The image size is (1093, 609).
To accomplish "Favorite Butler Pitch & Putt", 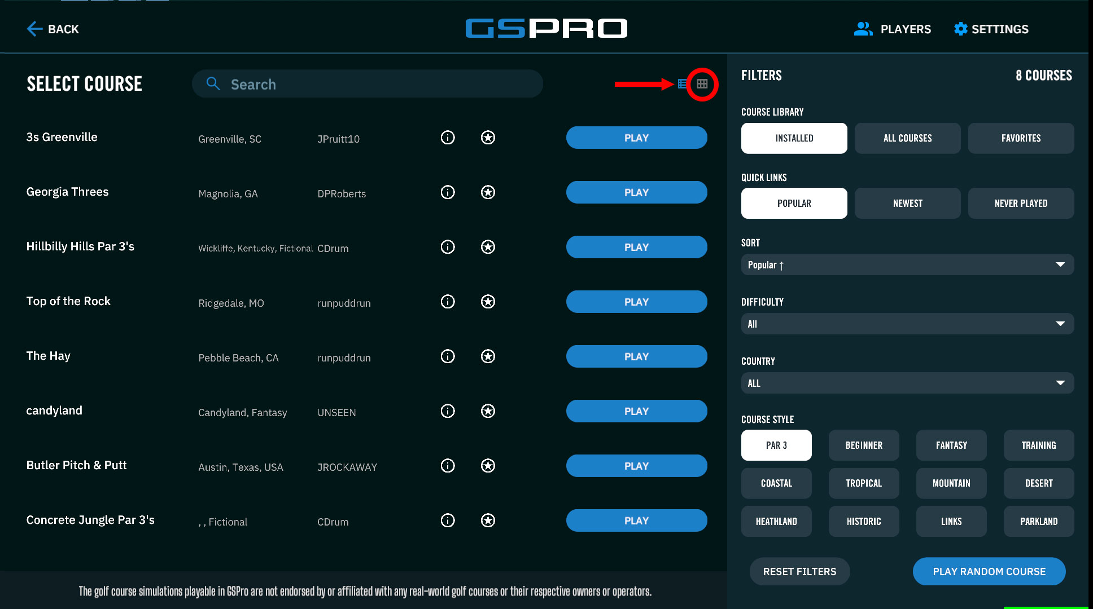I will 488,466.
